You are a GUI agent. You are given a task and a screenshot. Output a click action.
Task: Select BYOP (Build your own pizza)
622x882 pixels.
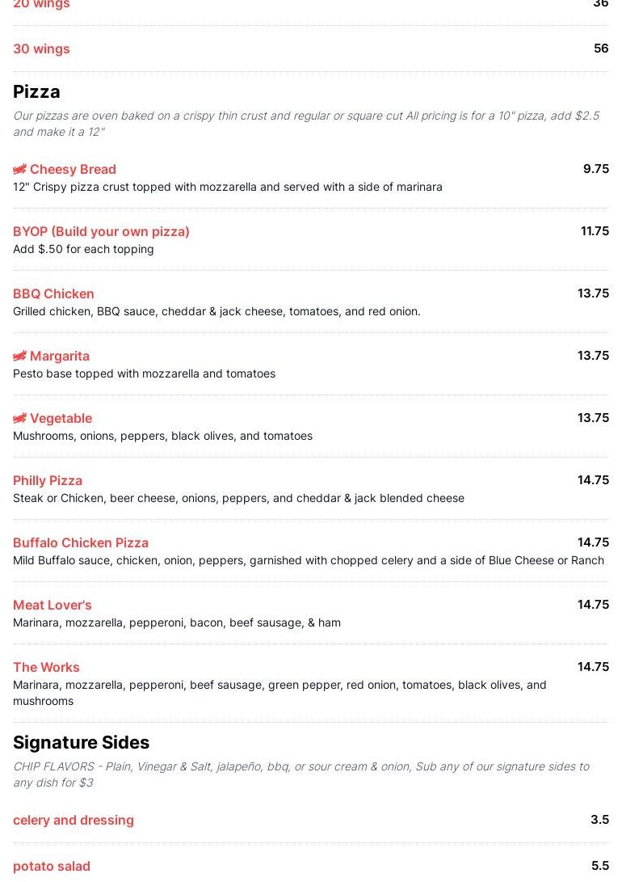(x=101, y=232)
